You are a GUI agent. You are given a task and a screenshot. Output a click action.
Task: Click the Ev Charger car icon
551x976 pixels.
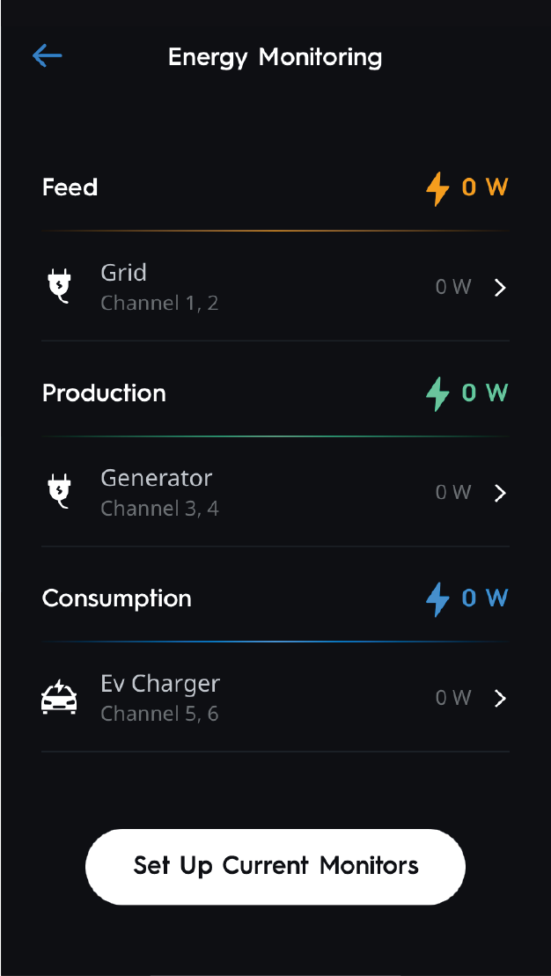[x=59, y=698]
